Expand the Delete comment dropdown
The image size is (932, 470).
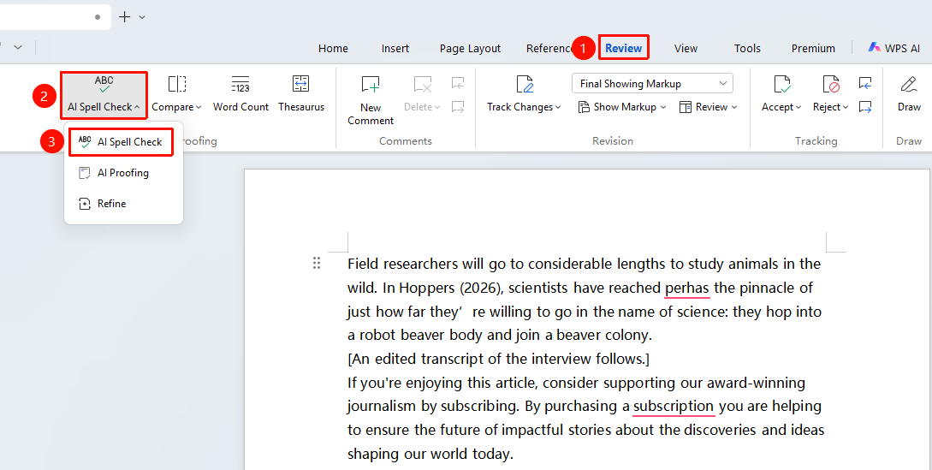point(437,107)
